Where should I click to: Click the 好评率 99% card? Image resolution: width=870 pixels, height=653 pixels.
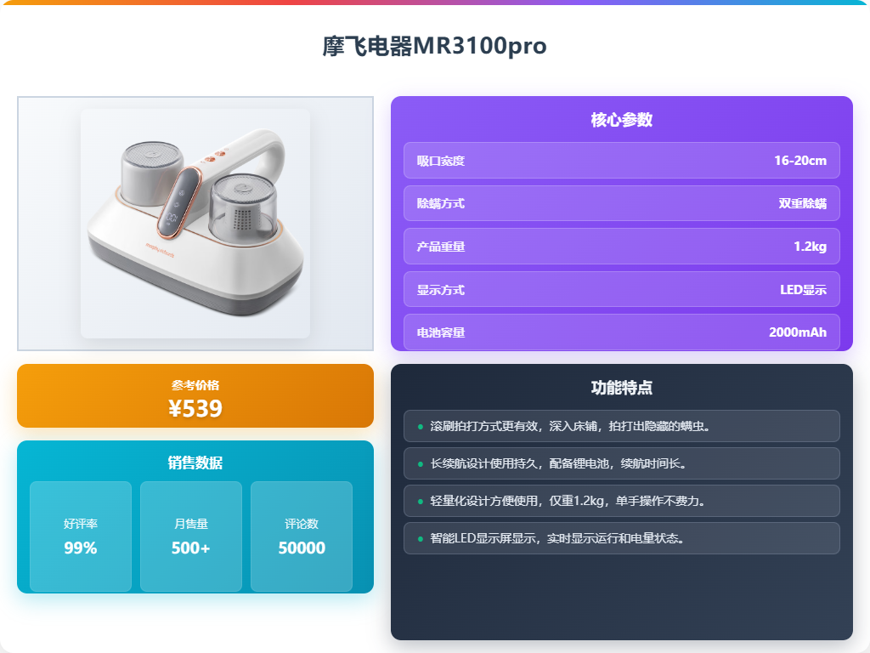pos(81,537)
